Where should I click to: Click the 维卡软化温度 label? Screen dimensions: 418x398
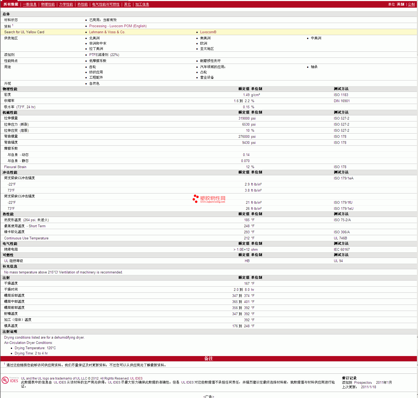coord(14,232)
